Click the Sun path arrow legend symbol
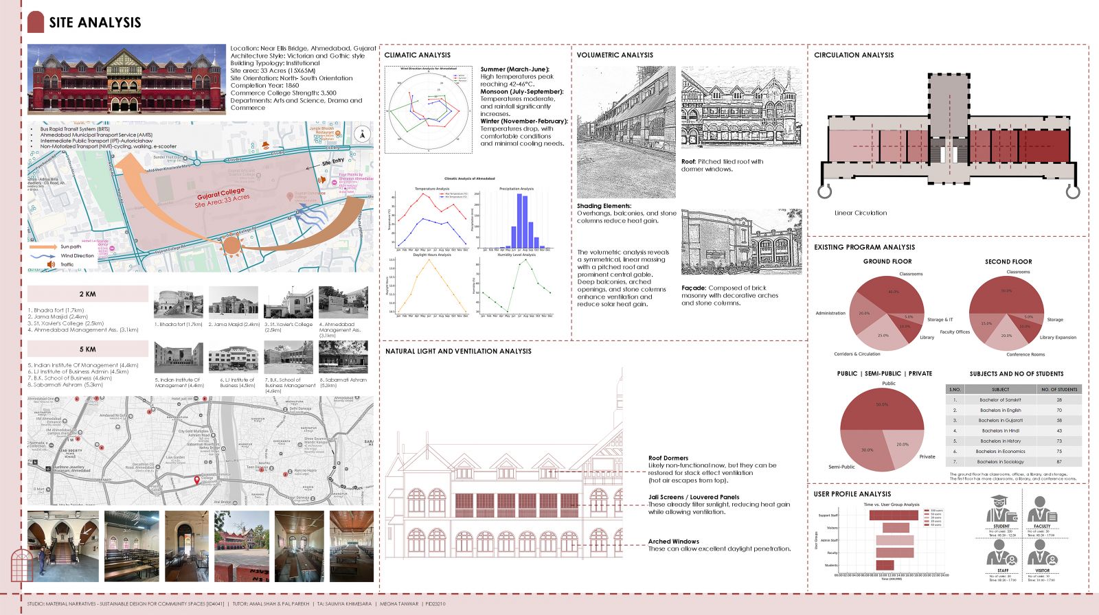The height and width of the screenshot is (615, 1099). tap(43, 246)
